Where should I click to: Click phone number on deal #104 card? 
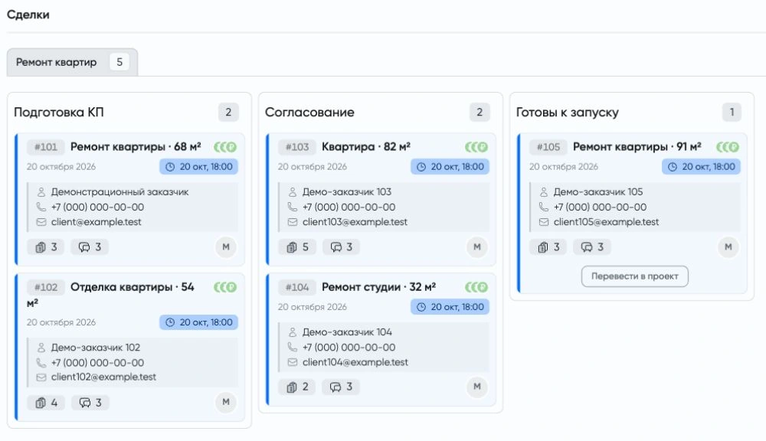[x=349, y=348]
